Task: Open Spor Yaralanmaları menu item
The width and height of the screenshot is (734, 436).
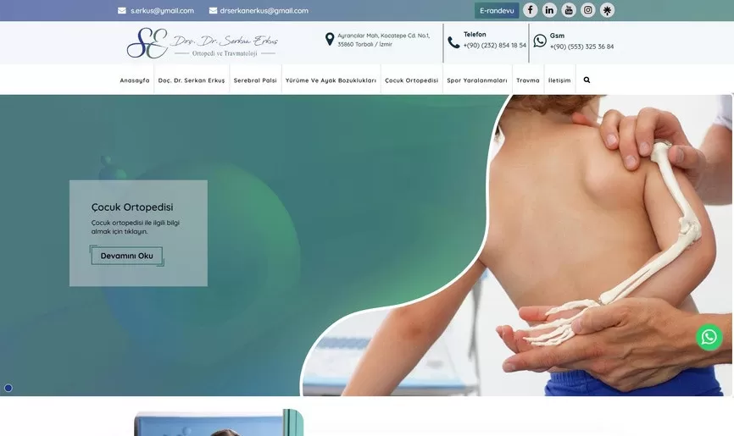Action: tap(477, 80)
